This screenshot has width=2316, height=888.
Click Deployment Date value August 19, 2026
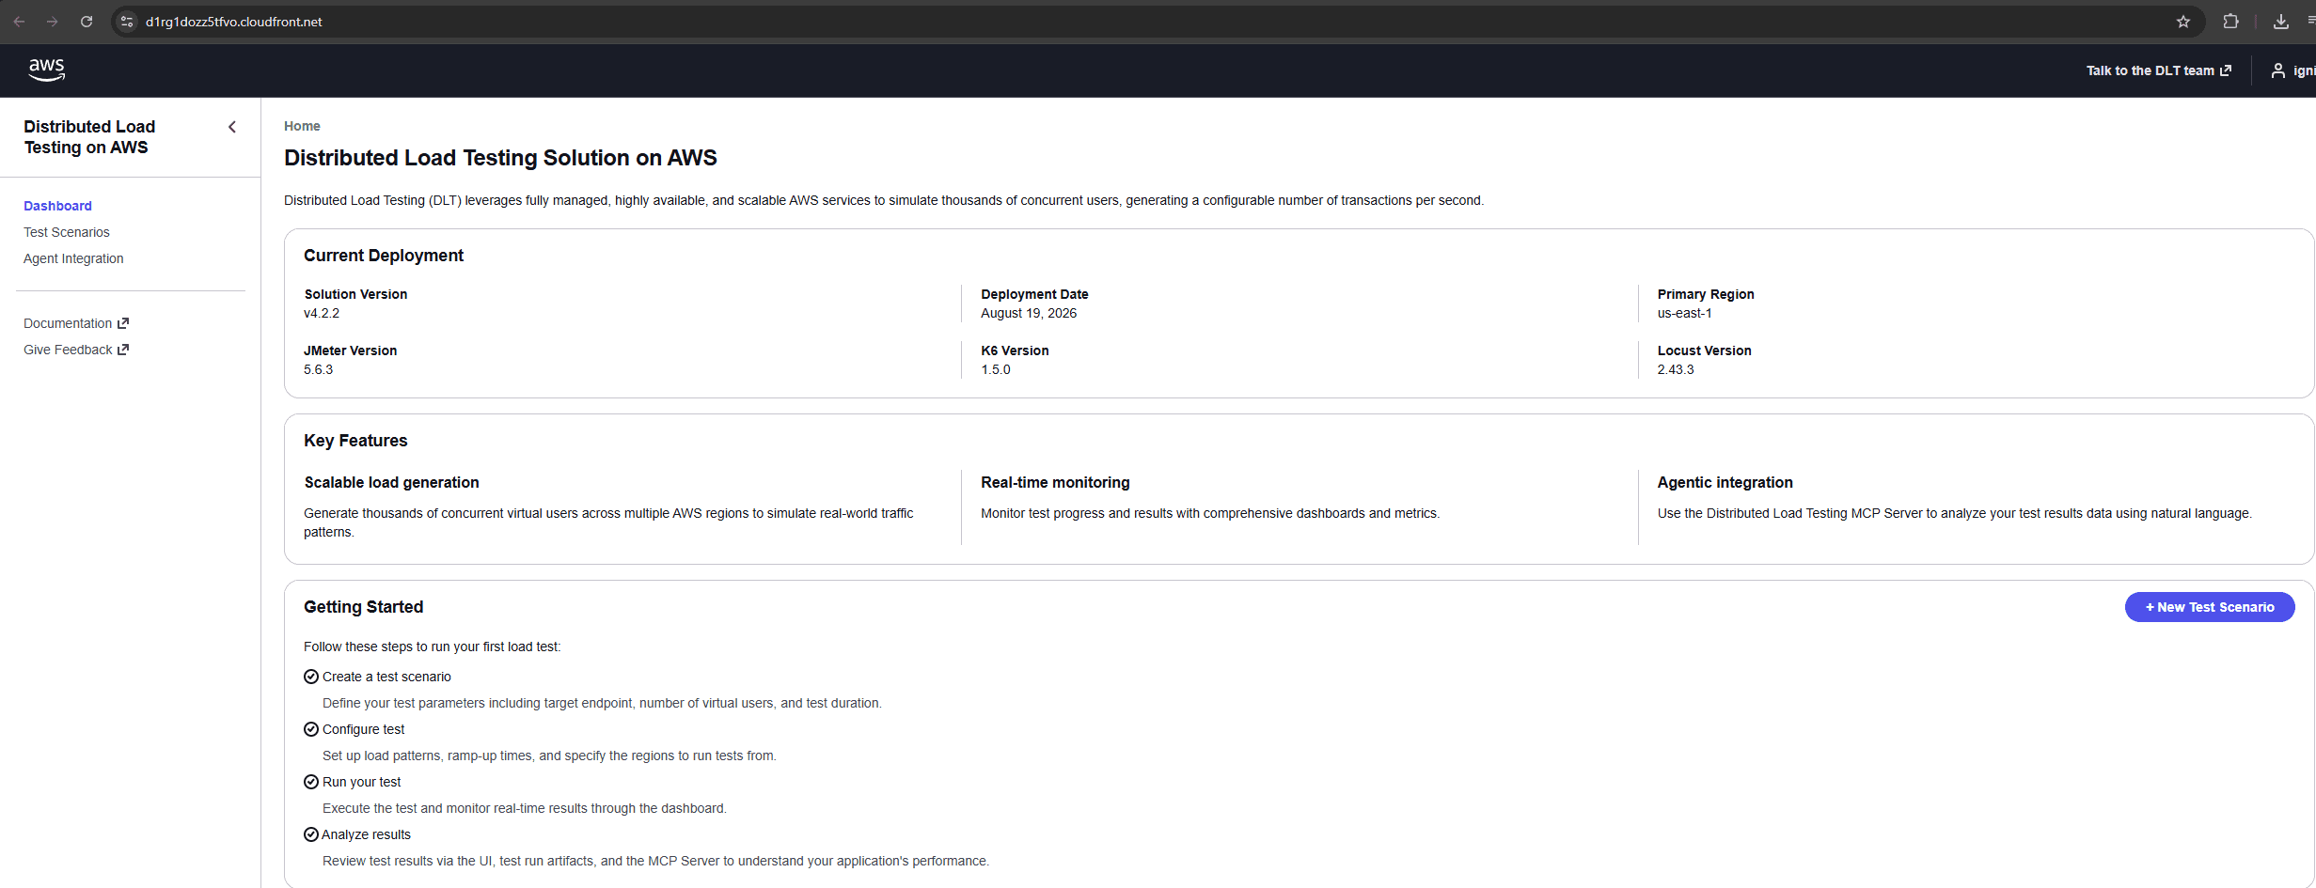pos(1029,313)
